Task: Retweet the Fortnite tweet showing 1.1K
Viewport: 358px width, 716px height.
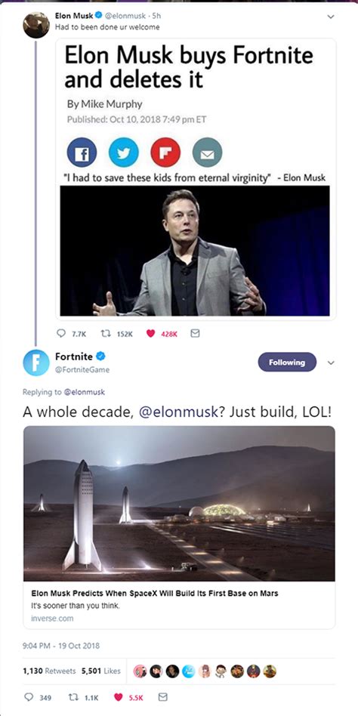Action: tap(73, 697)
